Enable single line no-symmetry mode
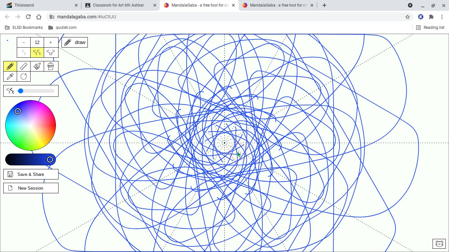449x252 pixels. (24, 52)
